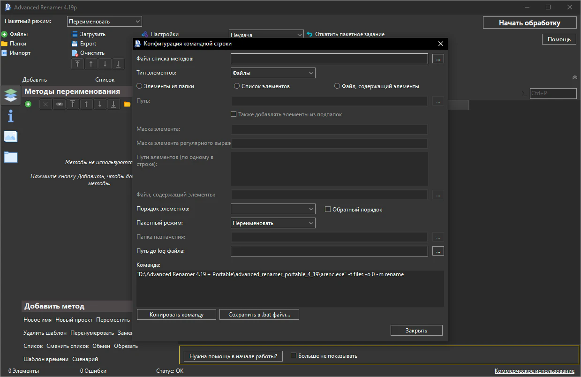Open the image preview sidebar icon

(x=10, y=136)
